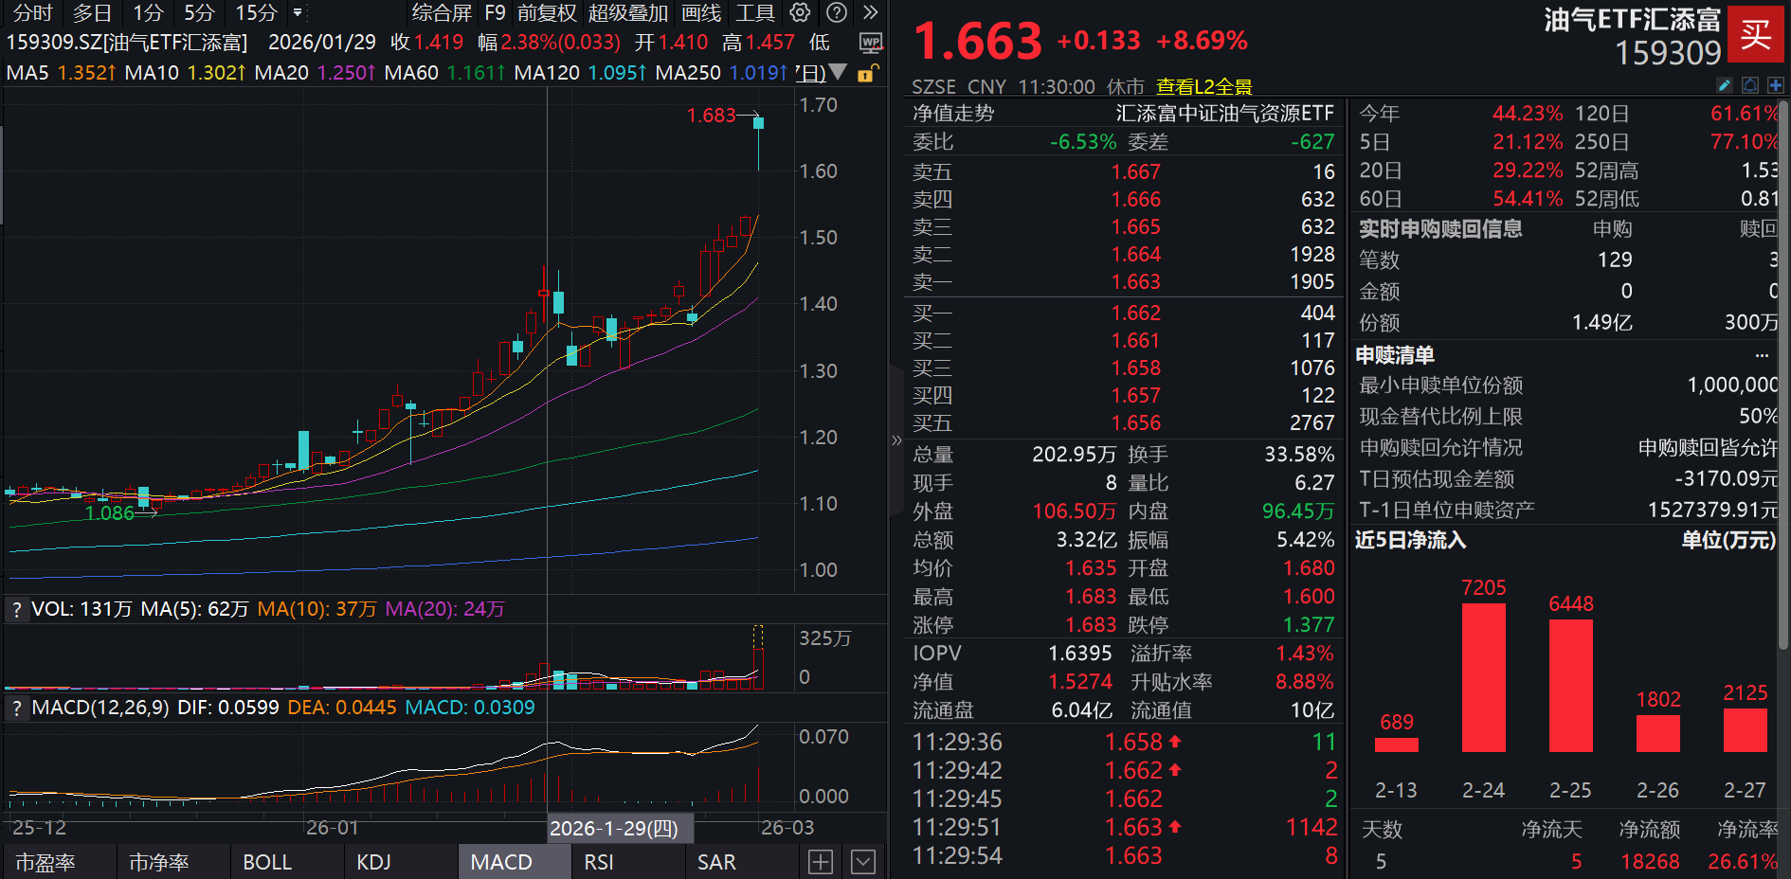The height and width of the screenshot is (879, 1791).
Task: Open the 综合屏 composite screen
Action: [x=442, y=12]
